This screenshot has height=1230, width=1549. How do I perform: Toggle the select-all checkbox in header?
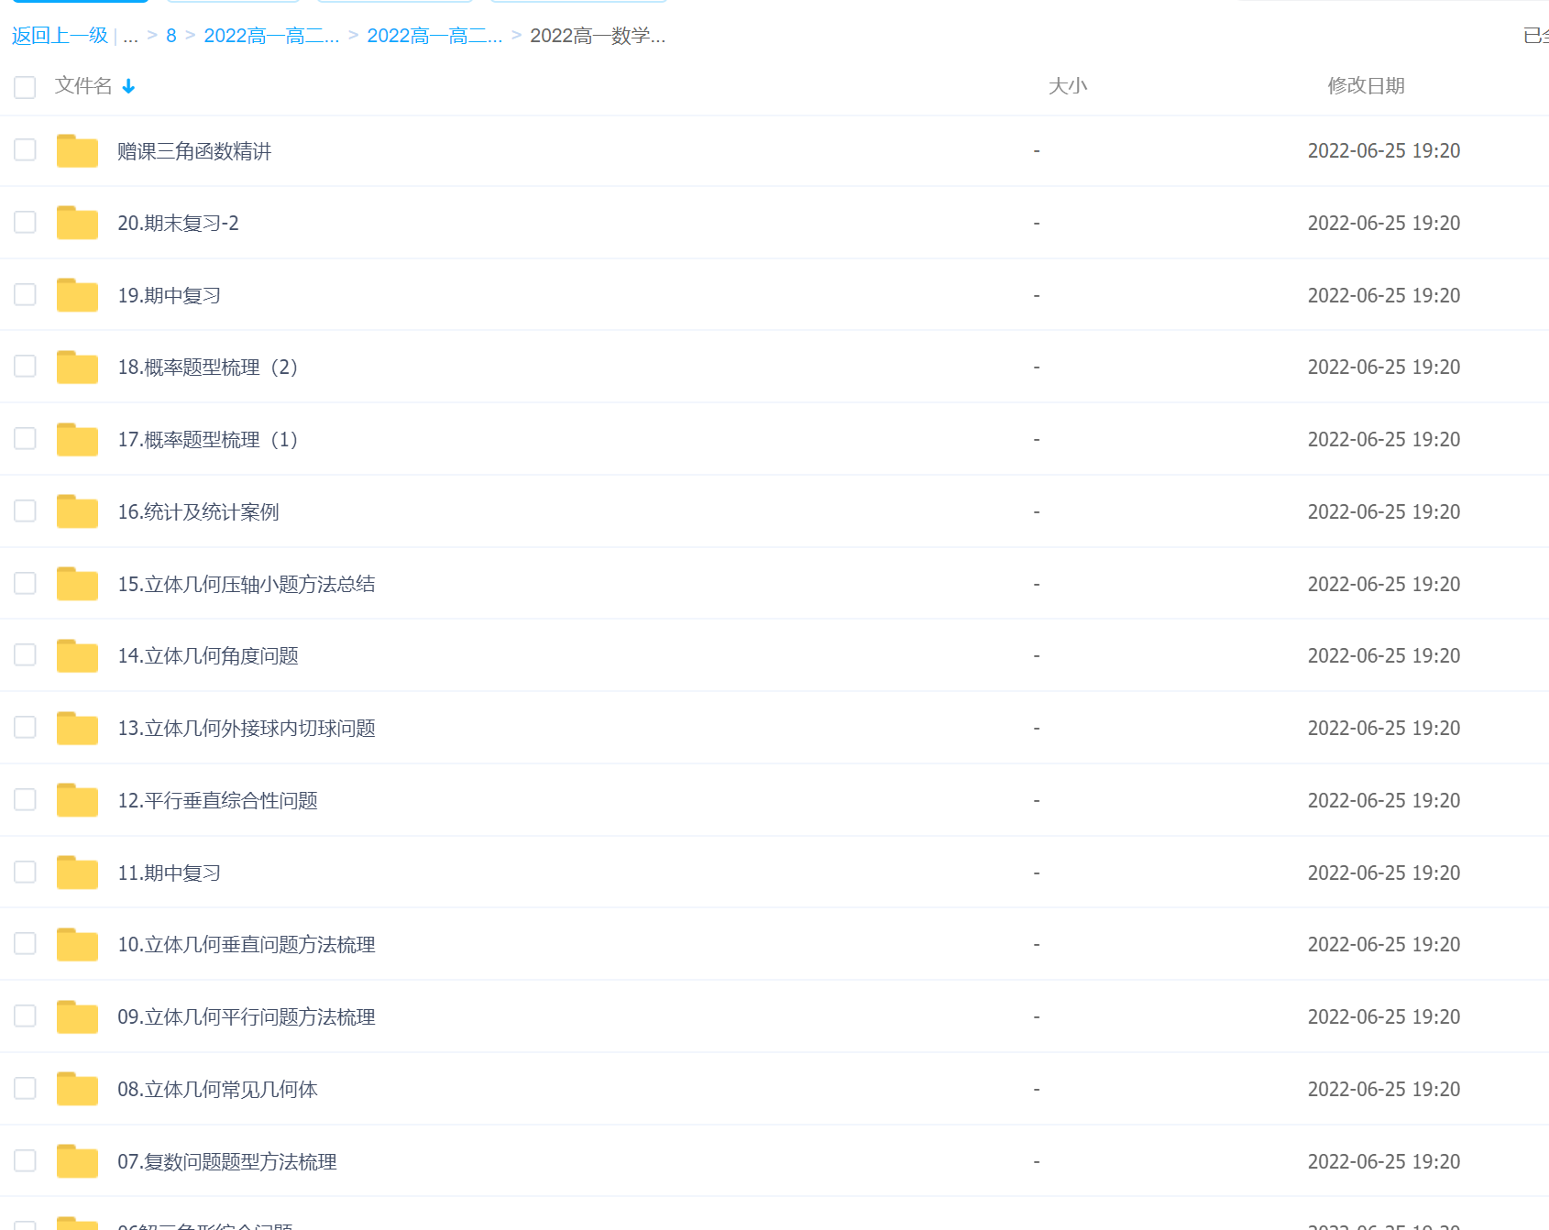pos(25,87)
